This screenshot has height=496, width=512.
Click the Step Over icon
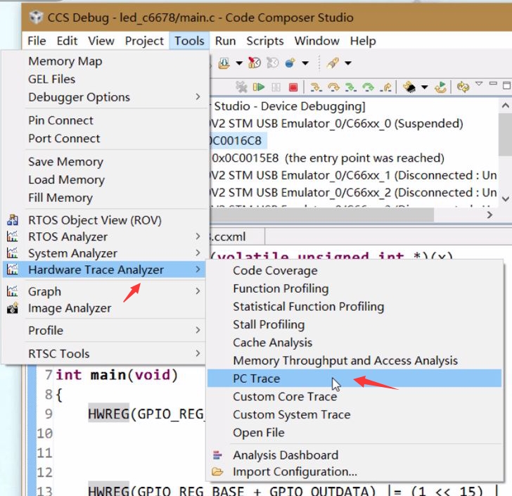click(x=333, y=87)
